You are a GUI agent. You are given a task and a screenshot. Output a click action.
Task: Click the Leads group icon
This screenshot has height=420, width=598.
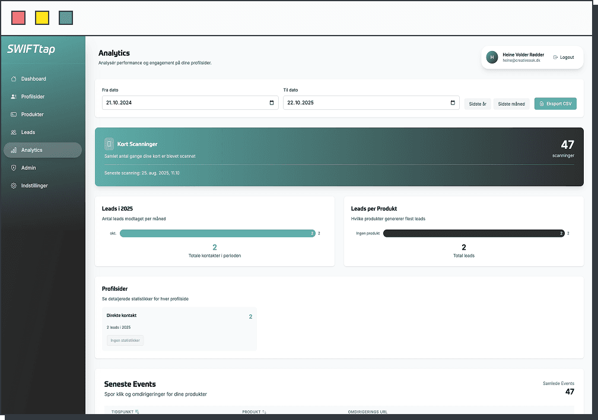point(14,132)
